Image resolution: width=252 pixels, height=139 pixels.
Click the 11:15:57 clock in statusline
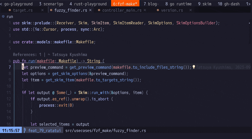pos(11,130)
